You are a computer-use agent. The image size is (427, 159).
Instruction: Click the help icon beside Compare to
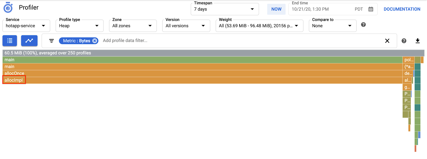point(363,25)
